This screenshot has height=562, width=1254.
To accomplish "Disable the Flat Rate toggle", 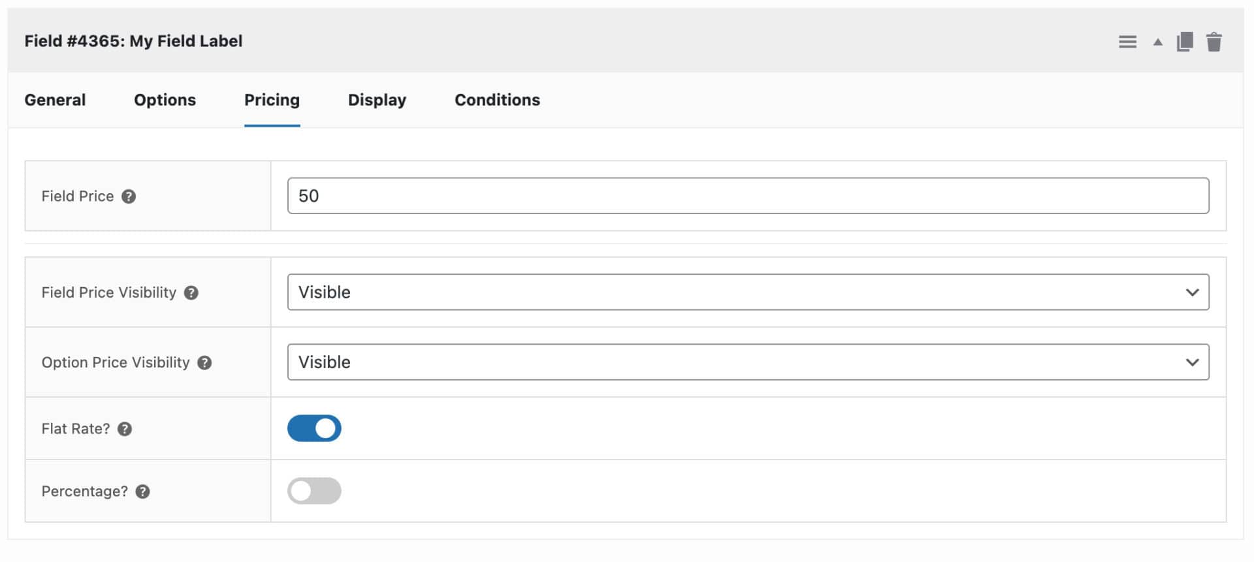I will click(314, 428).
